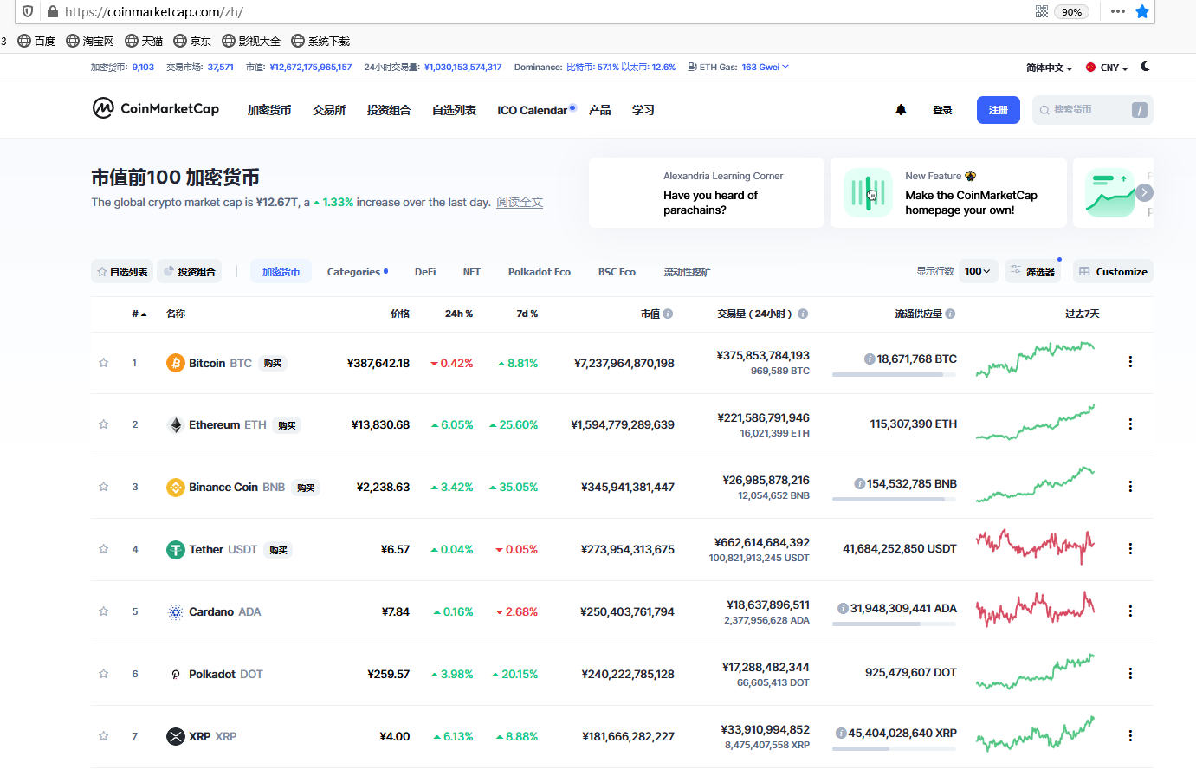Expand the rows-shown 100 dropdown
Viewport: 1196px width, 776px height.
click(977, 271)
